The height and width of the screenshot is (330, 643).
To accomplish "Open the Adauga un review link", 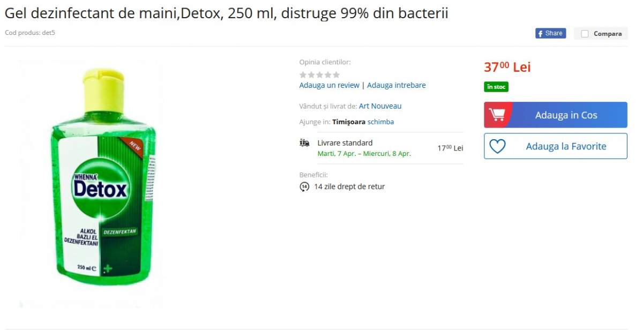I will click(329, 85).
